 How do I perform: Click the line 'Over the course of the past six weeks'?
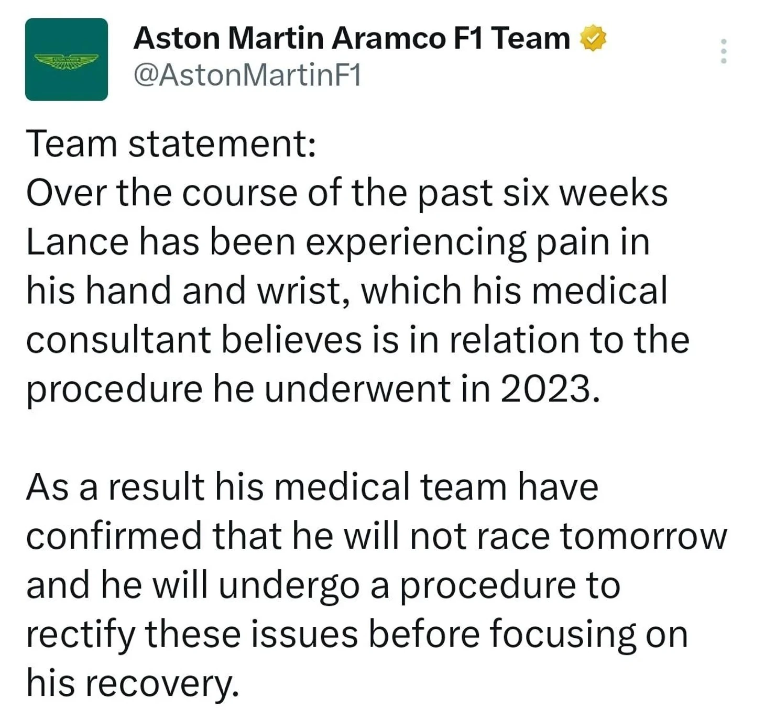(347, 194)
